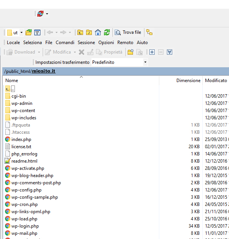Click the filter funnel icon
The height and width of the screenshot is (239, 229).
point(37,33)
